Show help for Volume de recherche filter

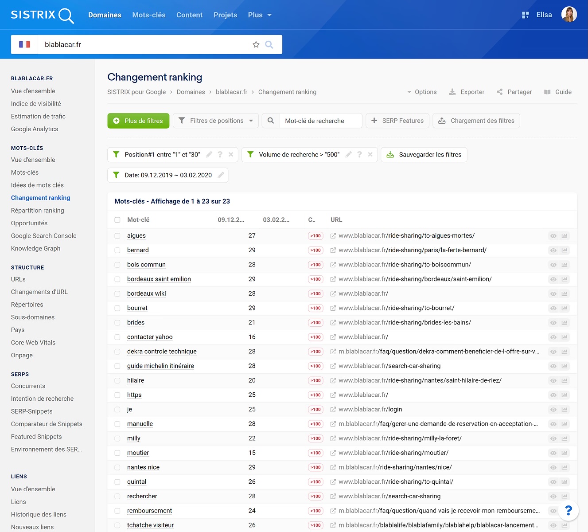pos(359,154)
